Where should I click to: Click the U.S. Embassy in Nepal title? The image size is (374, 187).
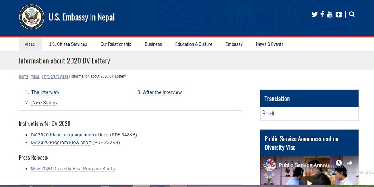[x=81, y=17]
